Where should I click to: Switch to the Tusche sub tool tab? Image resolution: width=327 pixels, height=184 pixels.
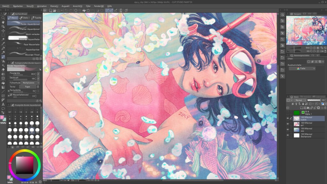click(36, 18)
